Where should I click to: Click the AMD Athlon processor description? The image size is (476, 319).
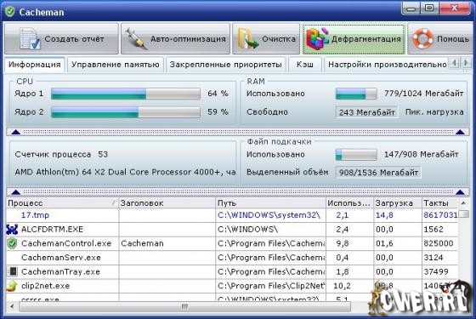coord(125,172)
